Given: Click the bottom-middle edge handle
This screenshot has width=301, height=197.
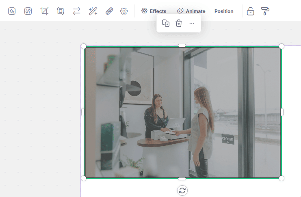Looking at the screenshot, I should 182,179.
